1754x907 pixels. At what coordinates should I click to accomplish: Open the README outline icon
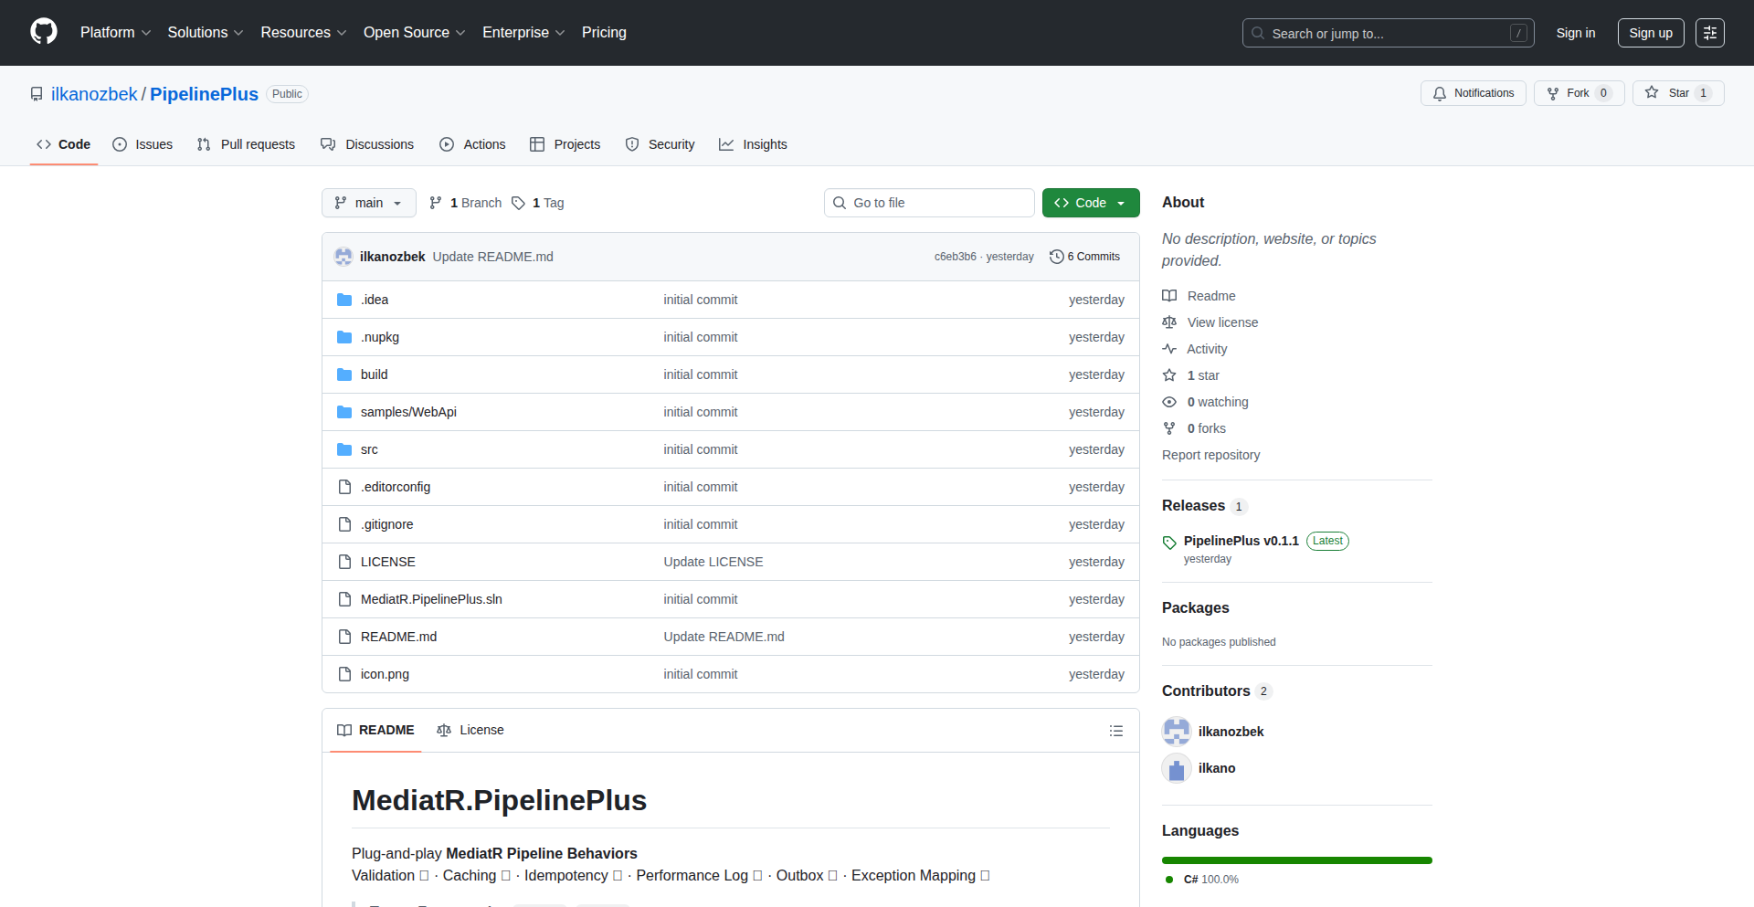click(x=1116, y=731)
